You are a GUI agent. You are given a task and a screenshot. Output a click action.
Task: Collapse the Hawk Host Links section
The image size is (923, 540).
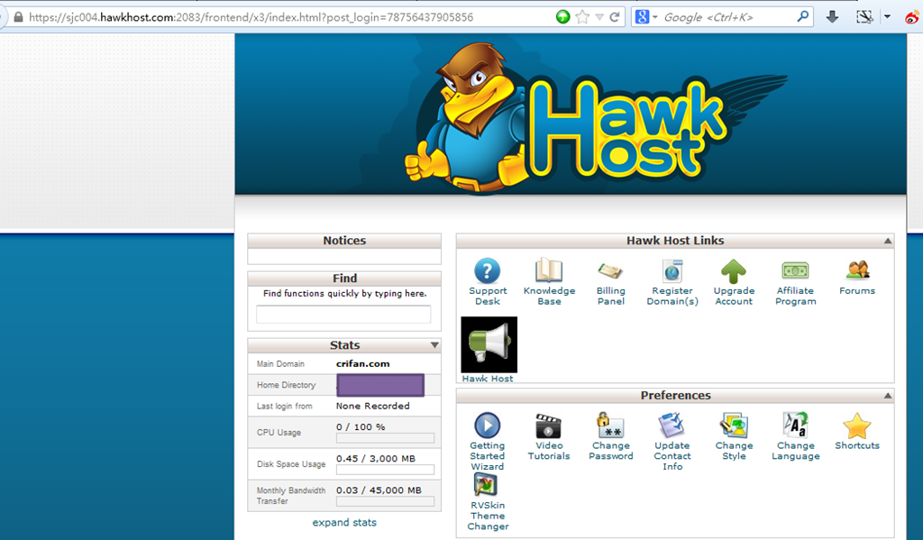tap(888, 241)
